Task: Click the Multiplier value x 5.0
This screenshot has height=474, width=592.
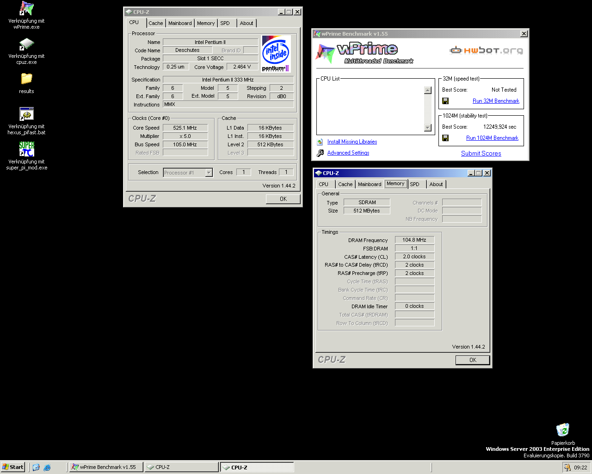Action: [185, 136]
